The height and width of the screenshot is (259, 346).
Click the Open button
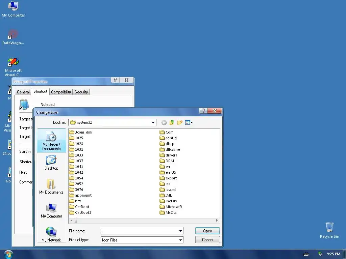click(207, 231)
